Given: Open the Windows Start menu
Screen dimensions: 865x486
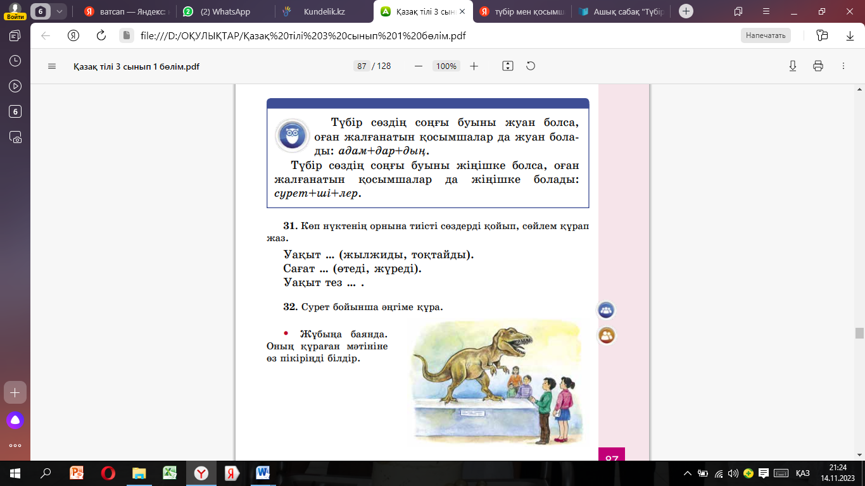Looking at the screenshot, I should (15, 473).
